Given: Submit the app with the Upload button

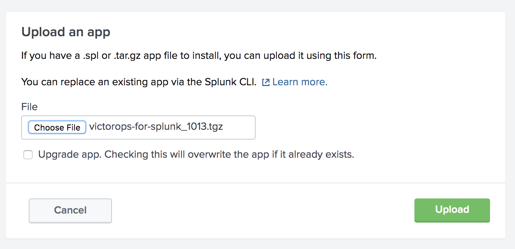Looking at the screenshot, I should (452, 210).
